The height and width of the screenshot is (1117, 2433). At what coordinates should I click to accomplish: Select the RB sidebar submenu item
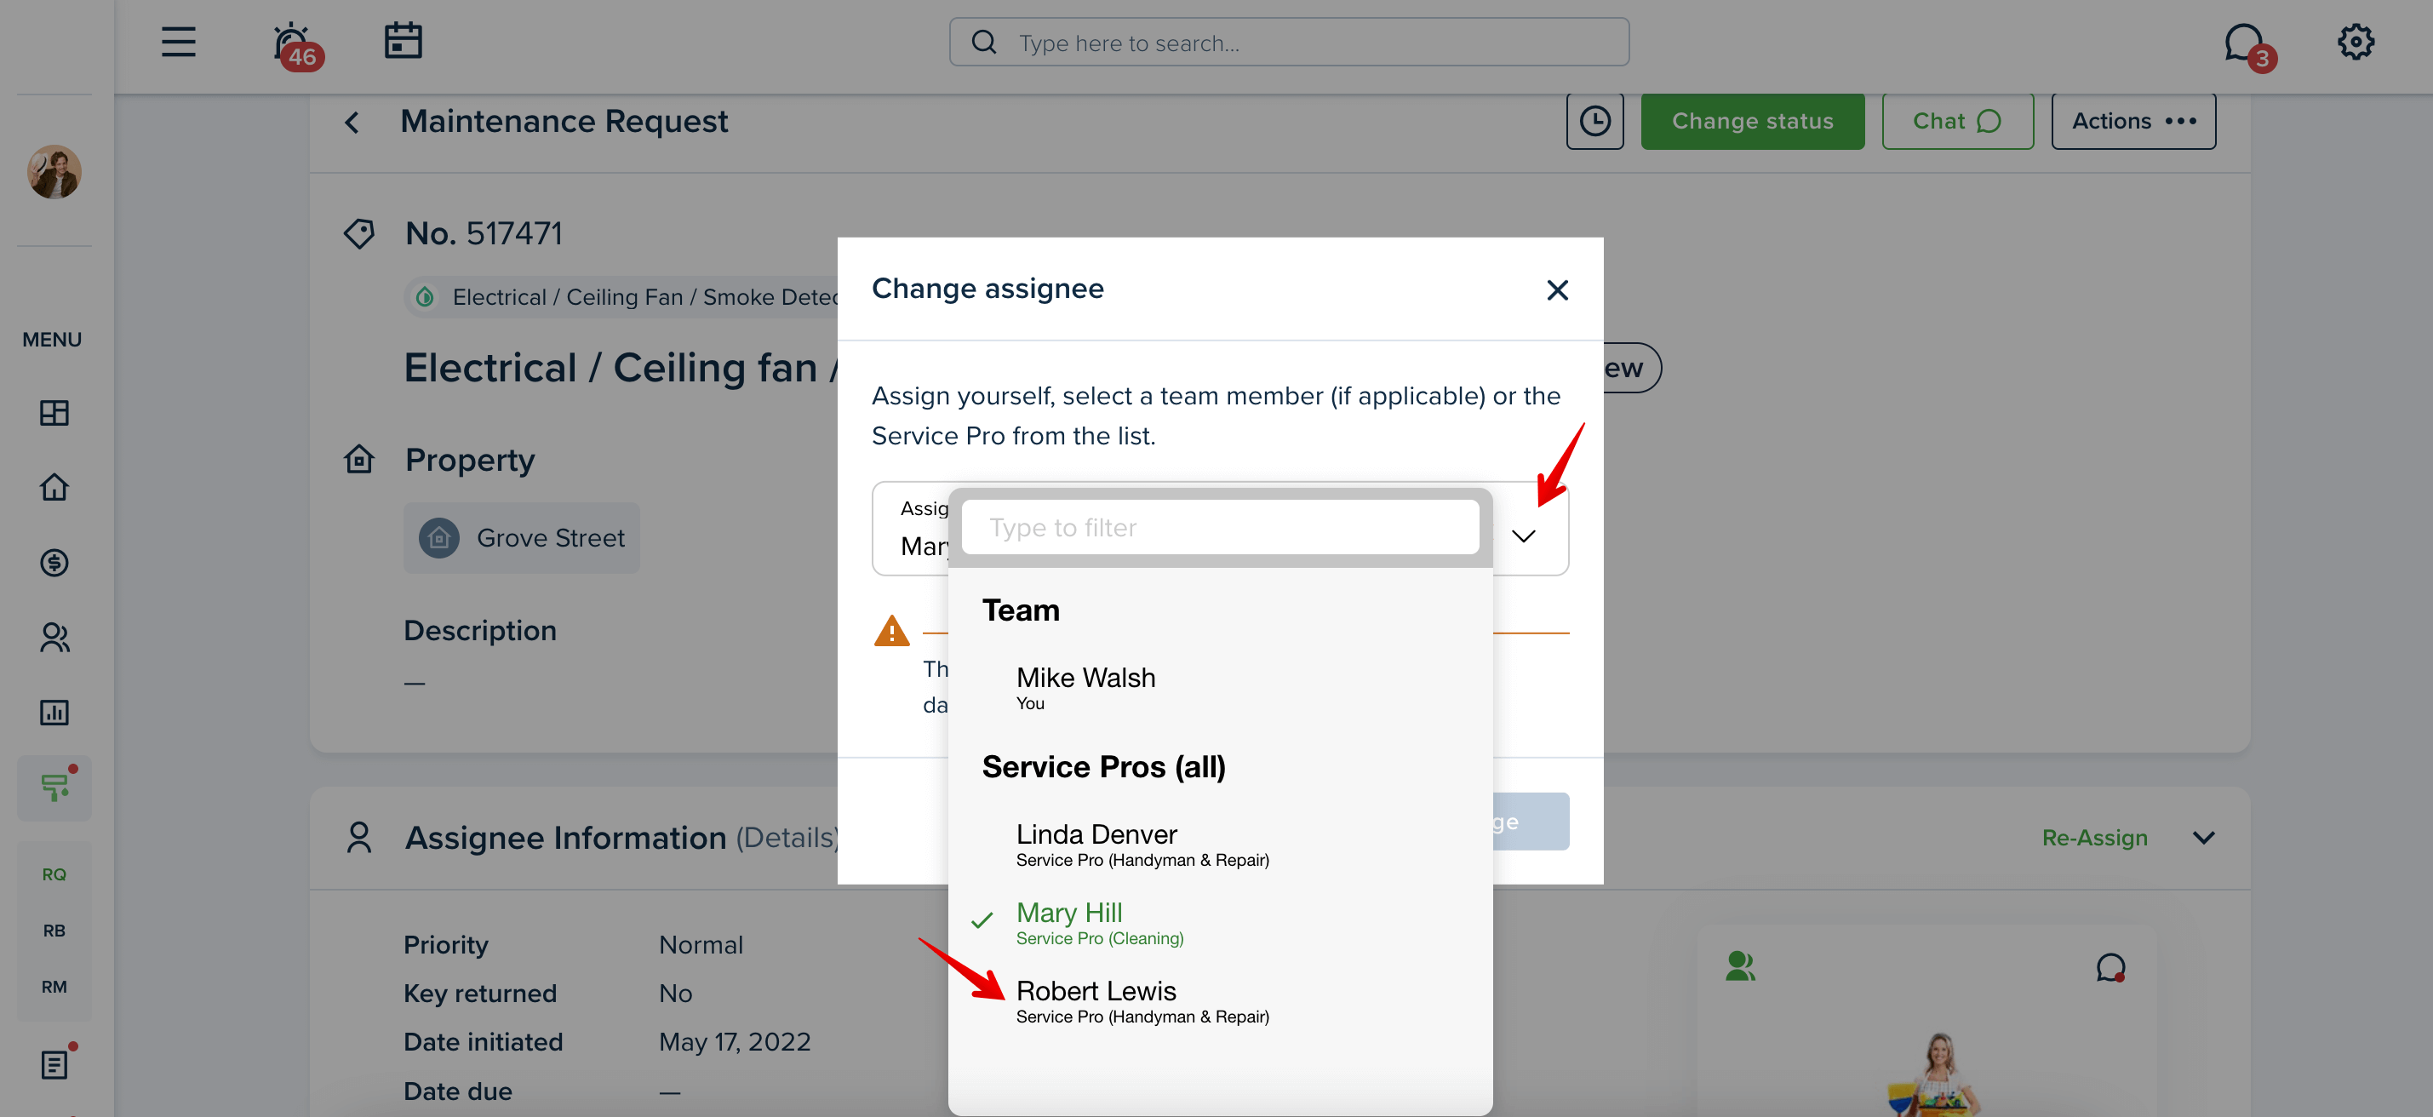coord(54,930)
